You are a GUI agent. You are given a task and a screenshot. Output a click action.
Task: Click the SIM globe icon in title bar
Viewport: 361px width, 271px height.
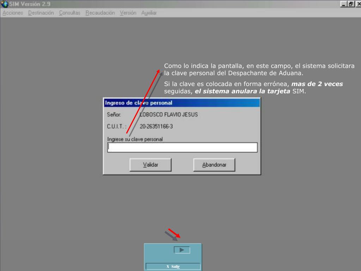pos(4,4)
